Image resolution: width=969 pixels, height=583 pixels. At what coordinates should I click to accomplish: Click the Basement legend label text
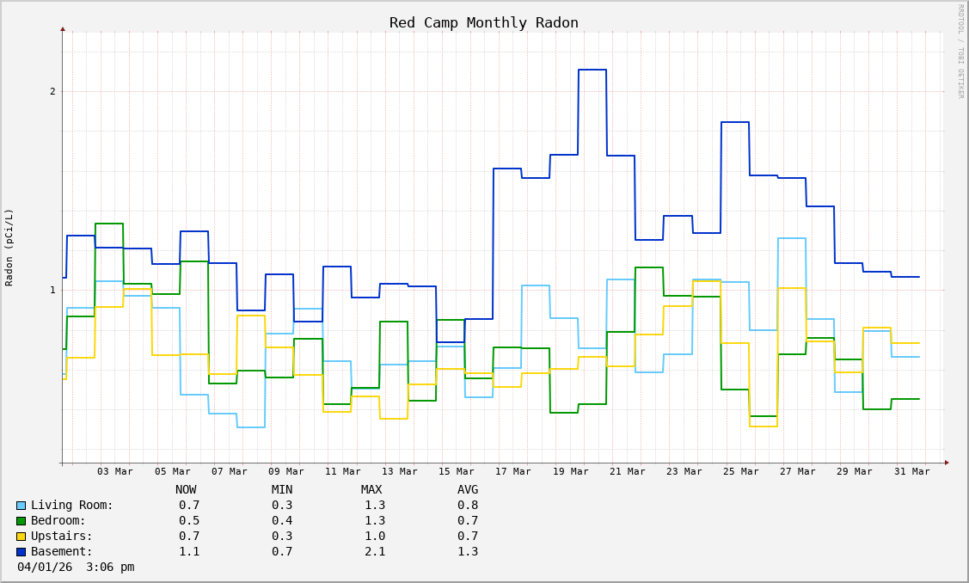pyautogui.click(x=62, y=552)
